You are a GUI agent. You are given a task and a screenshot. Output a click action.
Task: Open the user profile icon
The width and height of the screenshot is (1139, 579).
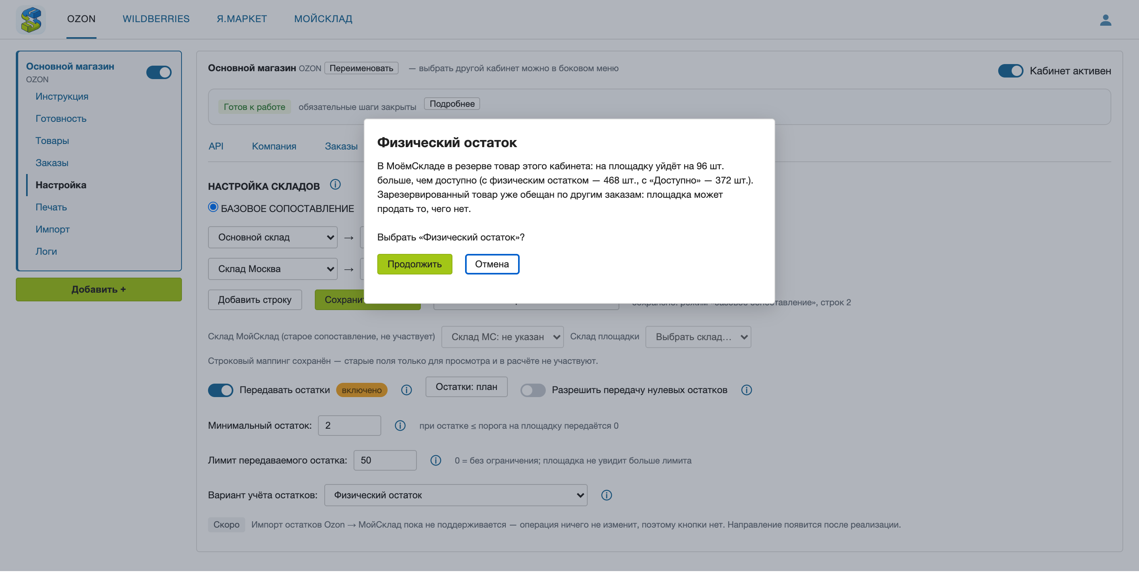point(1105,20)
